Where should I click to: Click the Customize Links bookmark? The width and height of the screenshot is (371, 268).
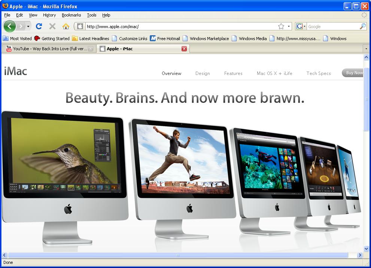(130, 38)
